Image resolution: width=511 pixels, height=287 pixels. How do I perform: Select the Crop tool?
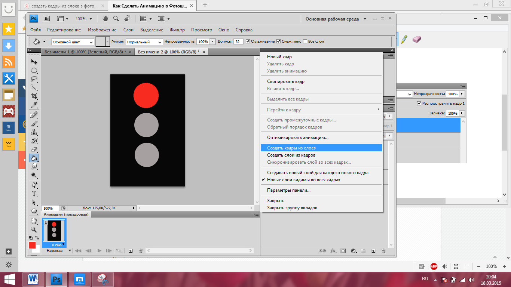(x=34, y=96)
